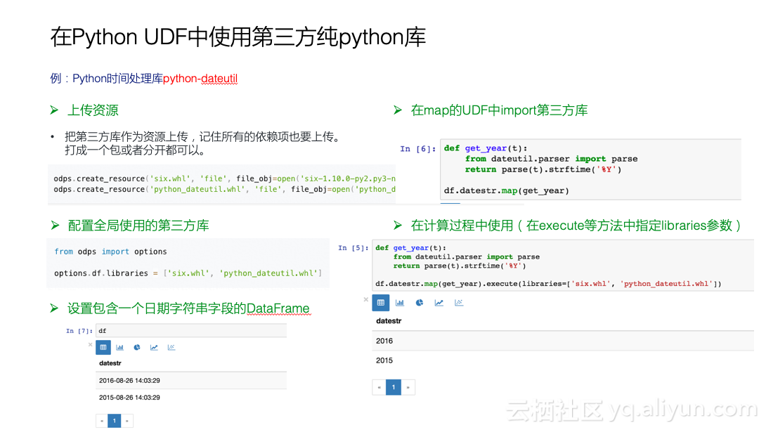
Task: Click the 设置包含一个日期字符串字段的DataFrame heading
Action: pyautogui.click(x=188, y=309)
